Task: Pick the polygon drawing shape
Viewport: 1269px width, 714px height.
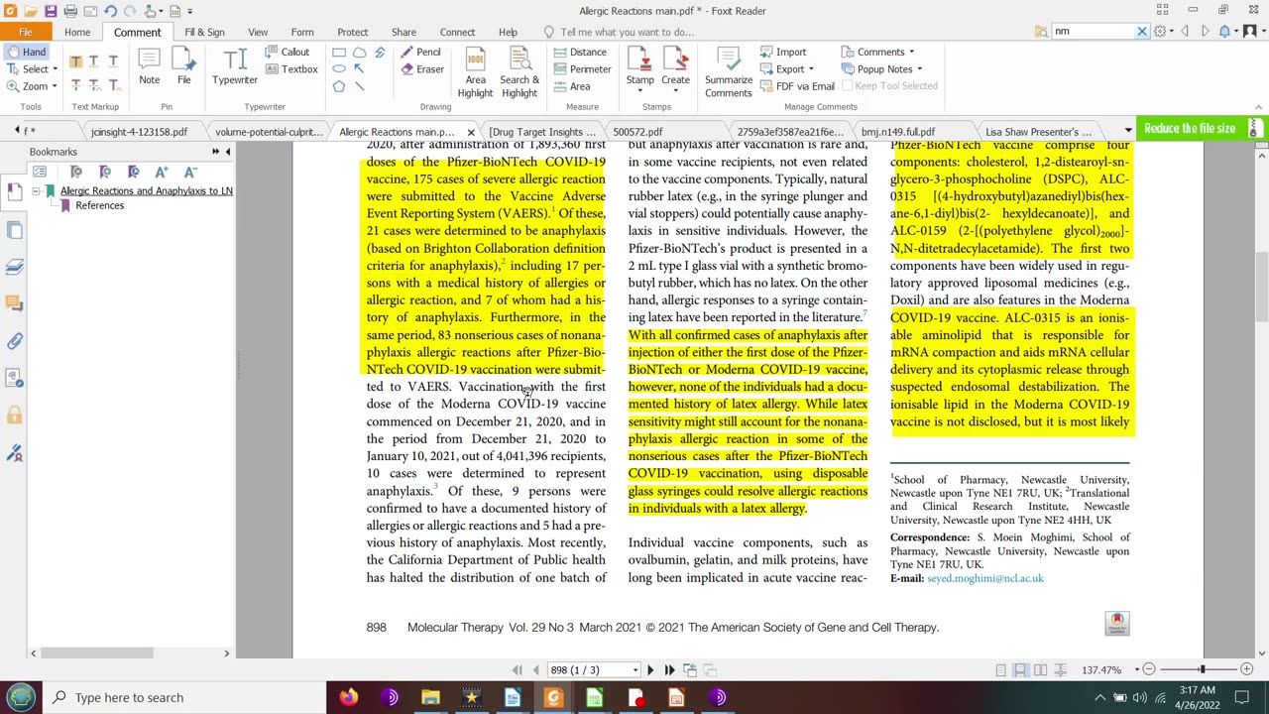Action: [339, 86]
